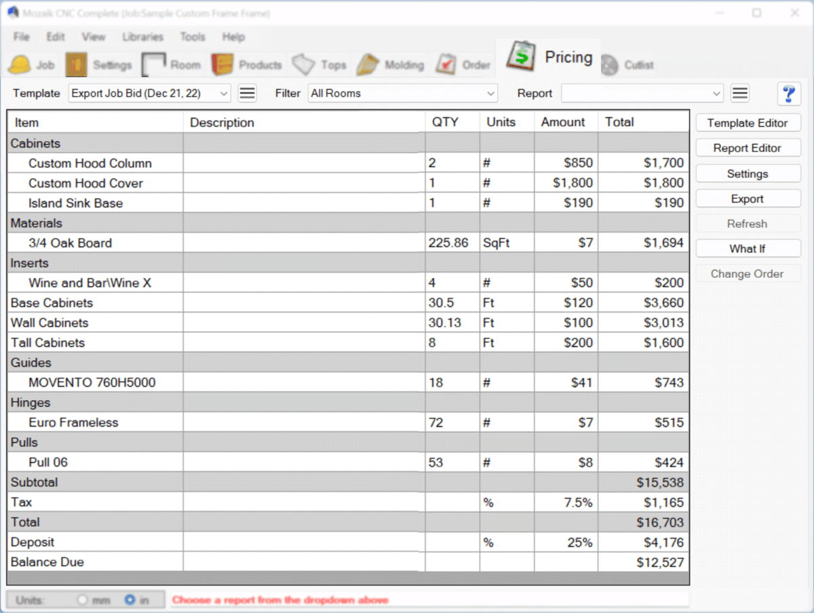Open the Libraries menu
The width and height of the screenshot is (814, 613).
coord(142,37)
